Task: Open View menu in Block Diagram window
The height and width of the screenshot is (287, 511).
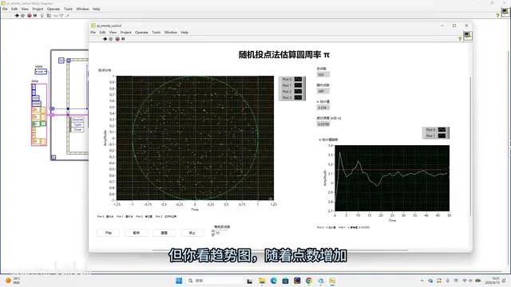Action: click(x=25, y=9)
